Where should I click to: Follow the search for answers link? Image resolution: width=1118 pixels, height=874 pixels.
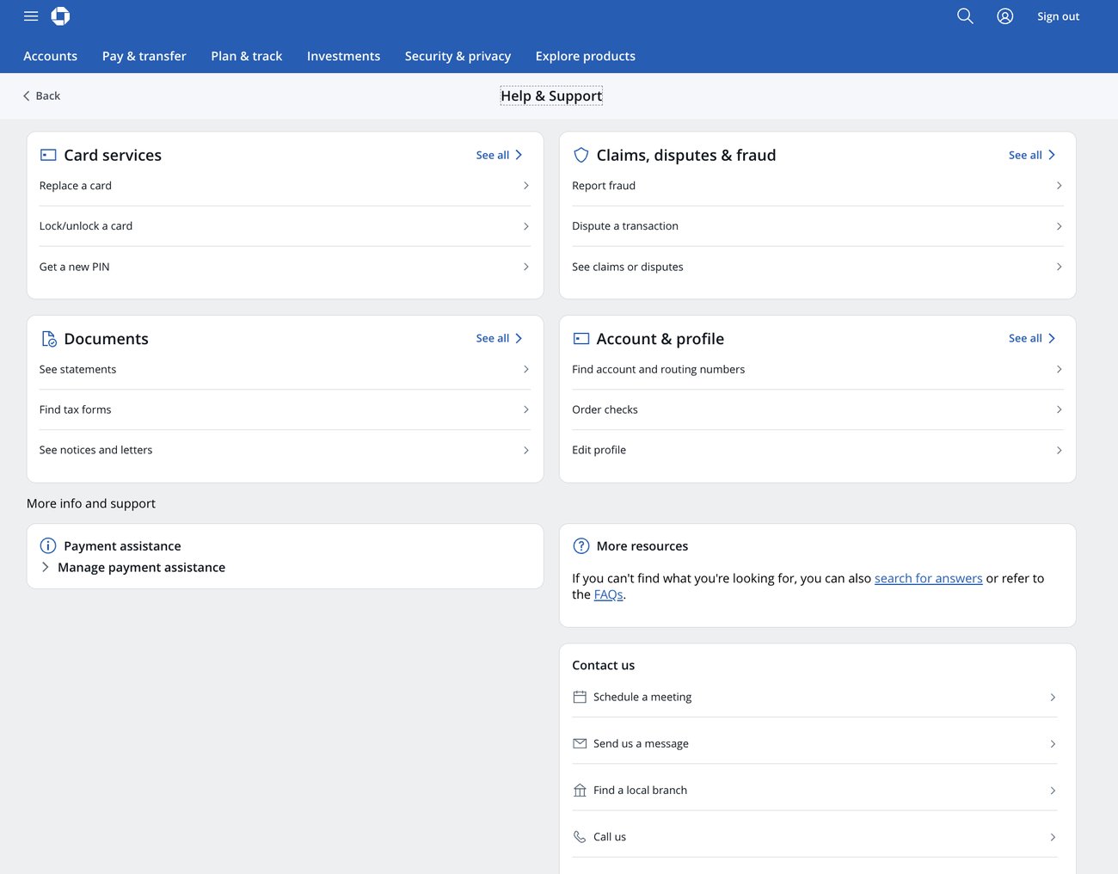tap(928, 578)
